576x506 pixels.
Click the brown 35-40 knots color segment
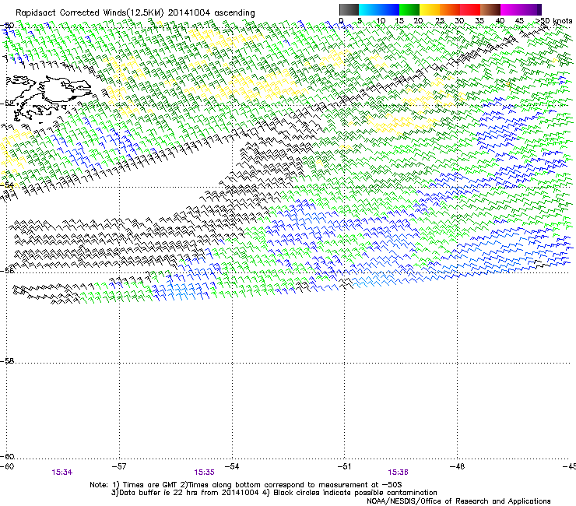pos(490,9)
